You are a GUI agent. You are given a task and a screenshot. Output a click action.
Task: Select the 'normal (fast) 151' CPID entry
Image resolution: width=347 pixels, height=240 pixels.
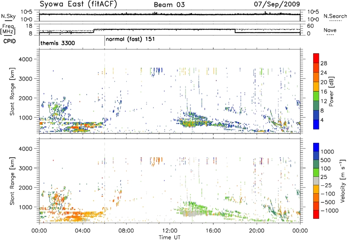tap(130, 39)
